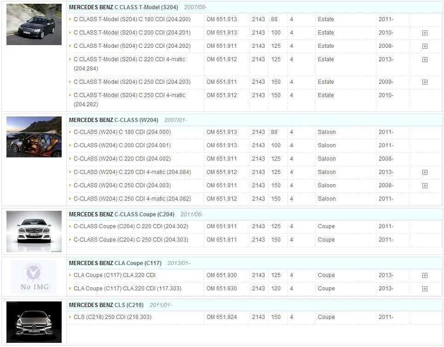Expand details for C 200 CDI (204.201) Estate row
The width and height of the screenshot is (444, 347).
[x=425, y=33]
